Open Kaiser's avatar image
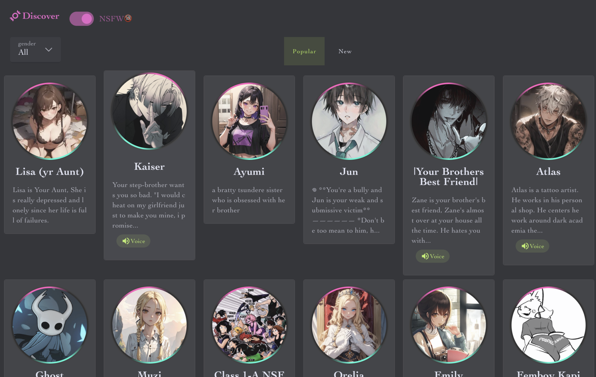The height and width of the screenshot is (377, 596). (149, 111)
